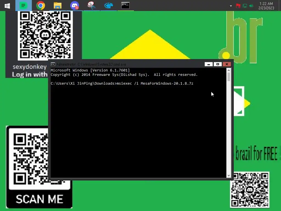Minimize the cmd.exe window
This screenshot has height=211, width=281.
point(209,64)
